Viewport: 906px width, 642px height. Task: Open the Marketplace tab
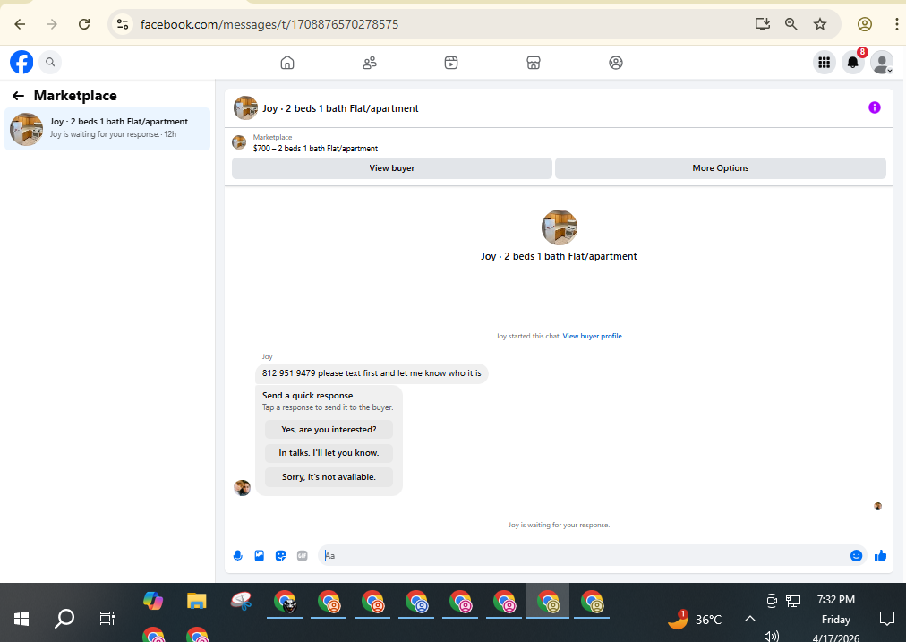pos(534,63)
